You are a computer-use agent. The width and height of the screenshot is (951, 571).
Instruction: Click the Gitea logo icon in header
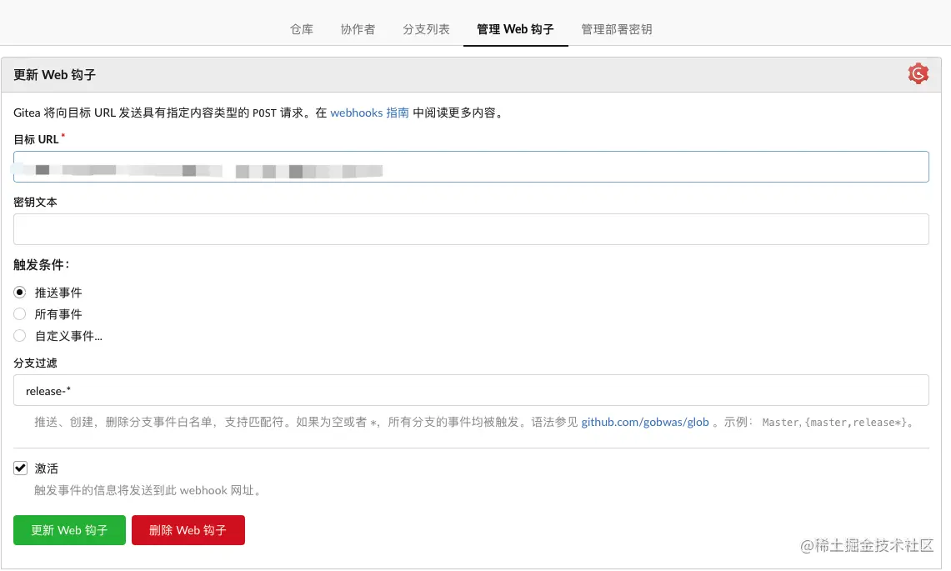(918, 73)
